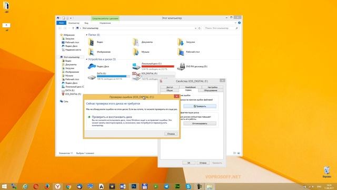337x190 pixels.
Task: Open the Видео folder in Папки section
Action: 96,42
